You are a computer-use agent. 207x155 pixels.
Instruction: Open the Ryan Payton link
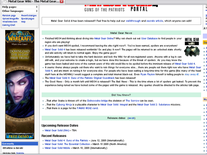(x=147, y=74)
